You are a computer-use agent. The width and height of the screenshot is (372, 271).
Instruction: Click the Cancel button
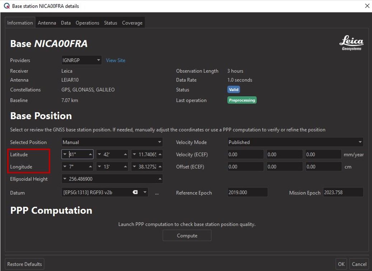click(359, 264)
